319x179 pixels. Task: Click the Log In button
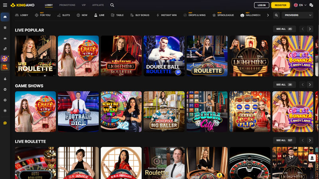262,5
